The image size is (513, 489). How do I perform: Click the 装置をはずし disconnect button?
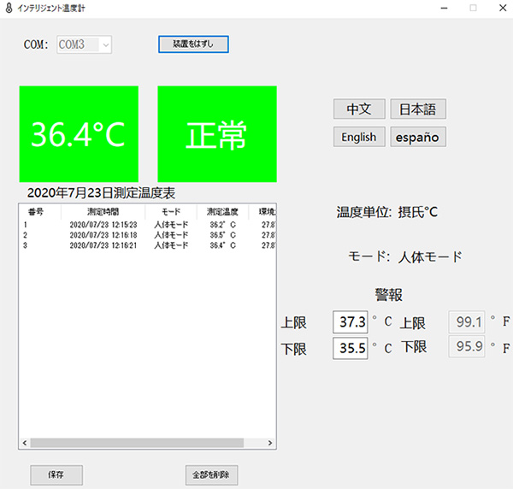(193, 44)
